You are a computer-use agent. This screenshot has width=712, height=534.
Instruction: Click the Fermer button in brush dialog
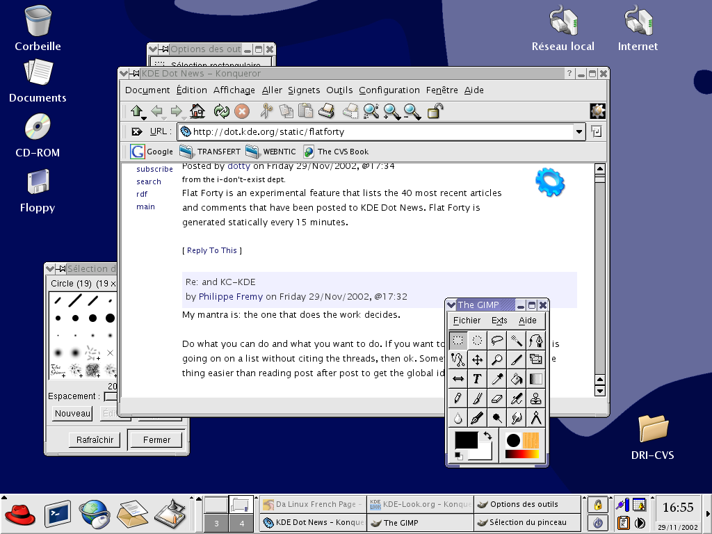(x=156, y=439)
